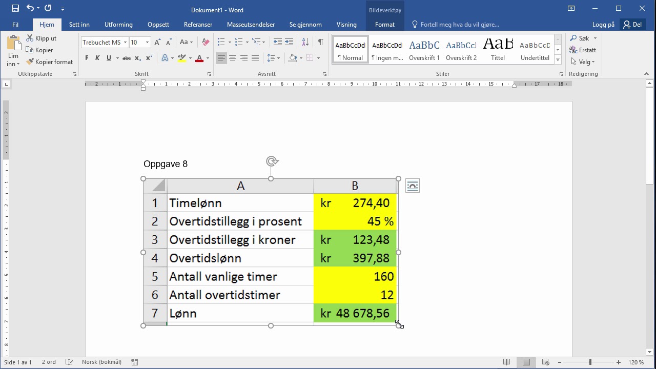656x369 pixels.
Task: Go to the Oppsett tab
Action: tap(158, 25)
